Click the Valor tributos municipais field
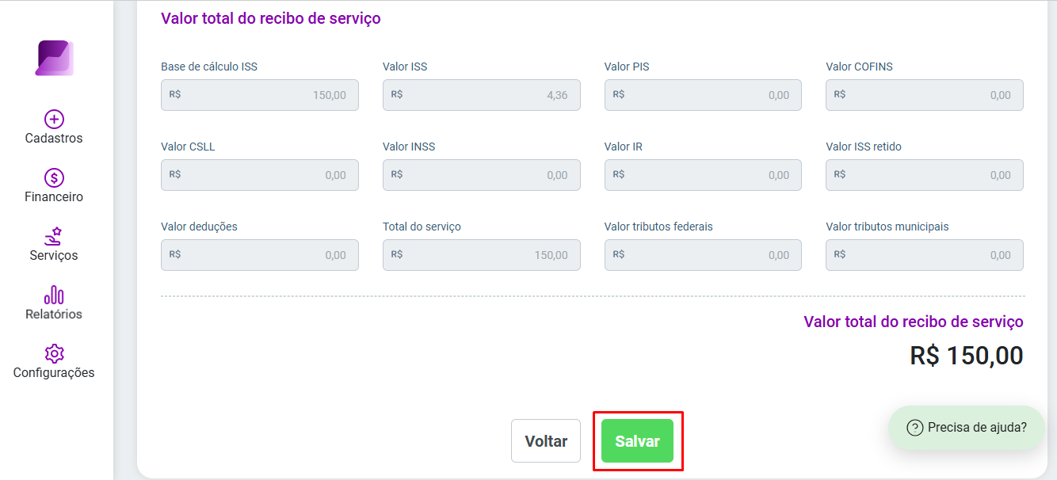 point(925,255)
